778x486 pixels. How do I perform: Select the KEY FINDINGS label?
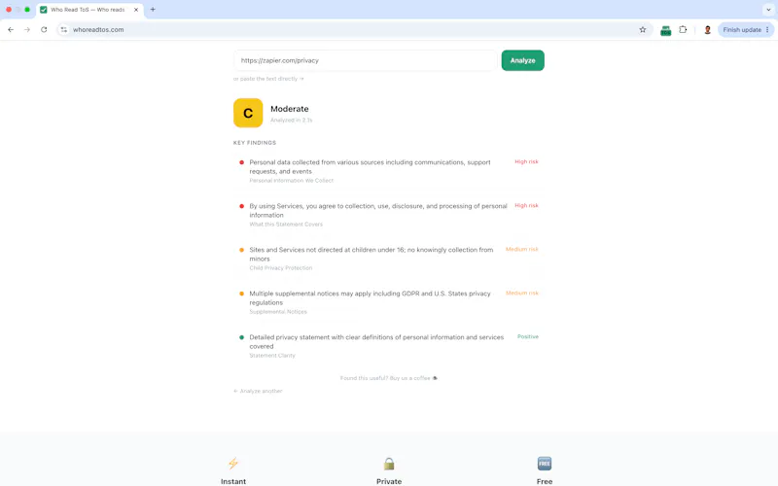[x=255, y=143]
